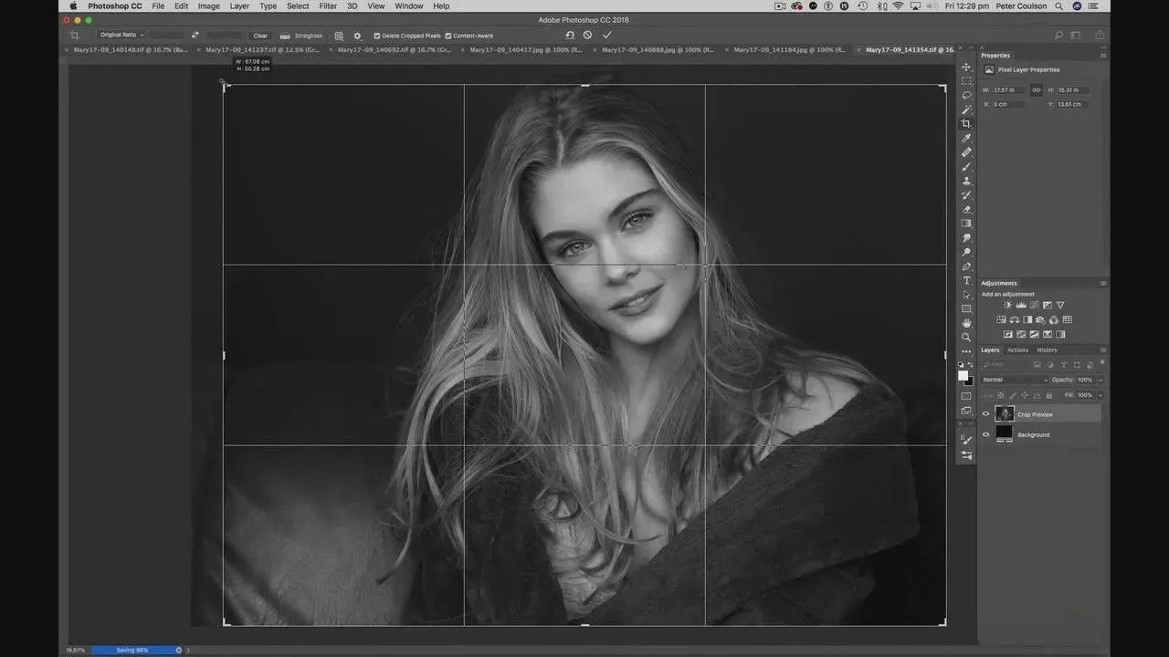
Task: Toggle Delete Cropped Pixels checkbox
Action: [x=377, y=36]
